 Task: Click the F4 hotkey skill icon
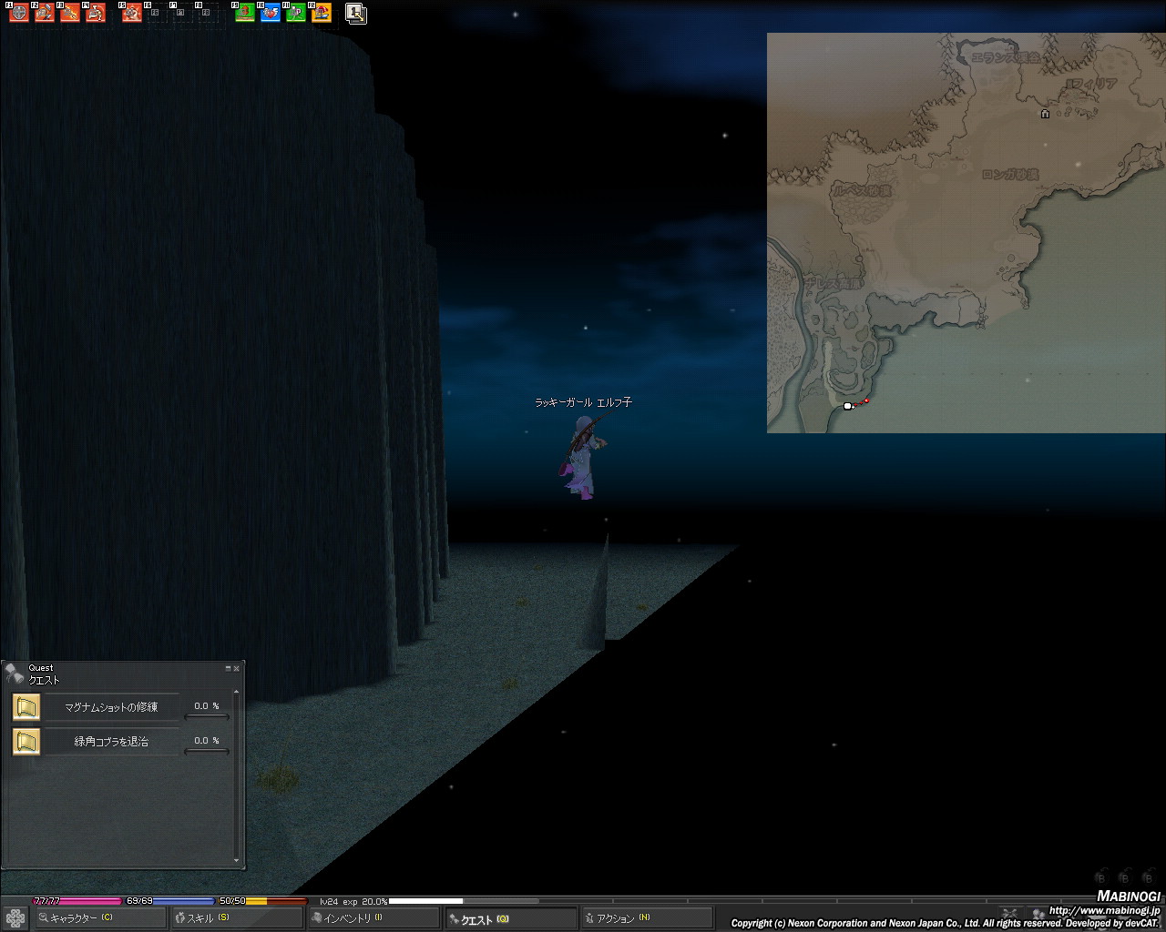96,14
